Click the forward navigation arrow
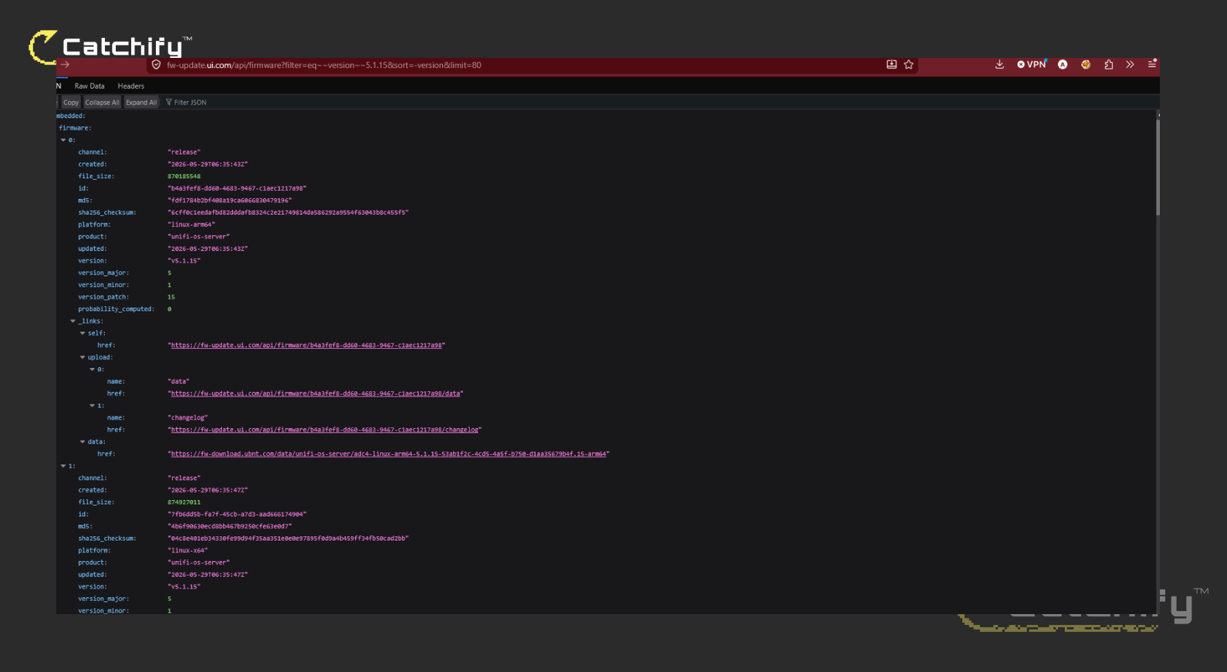This screenshot has height=672, width=1227. 65,65
